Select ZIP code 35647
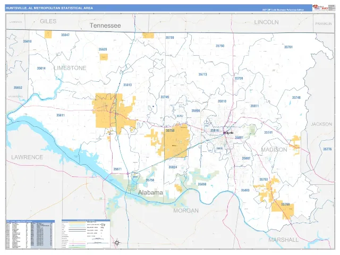The image size is (340, 255). point(65,35)
